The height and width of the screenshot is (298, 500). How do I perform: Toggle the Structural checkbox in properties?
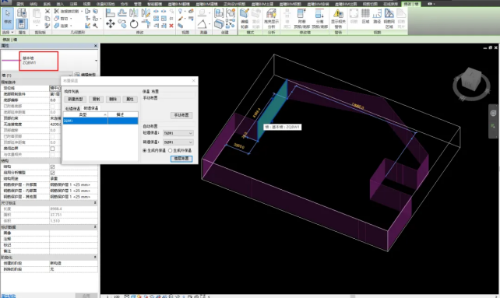53,167
